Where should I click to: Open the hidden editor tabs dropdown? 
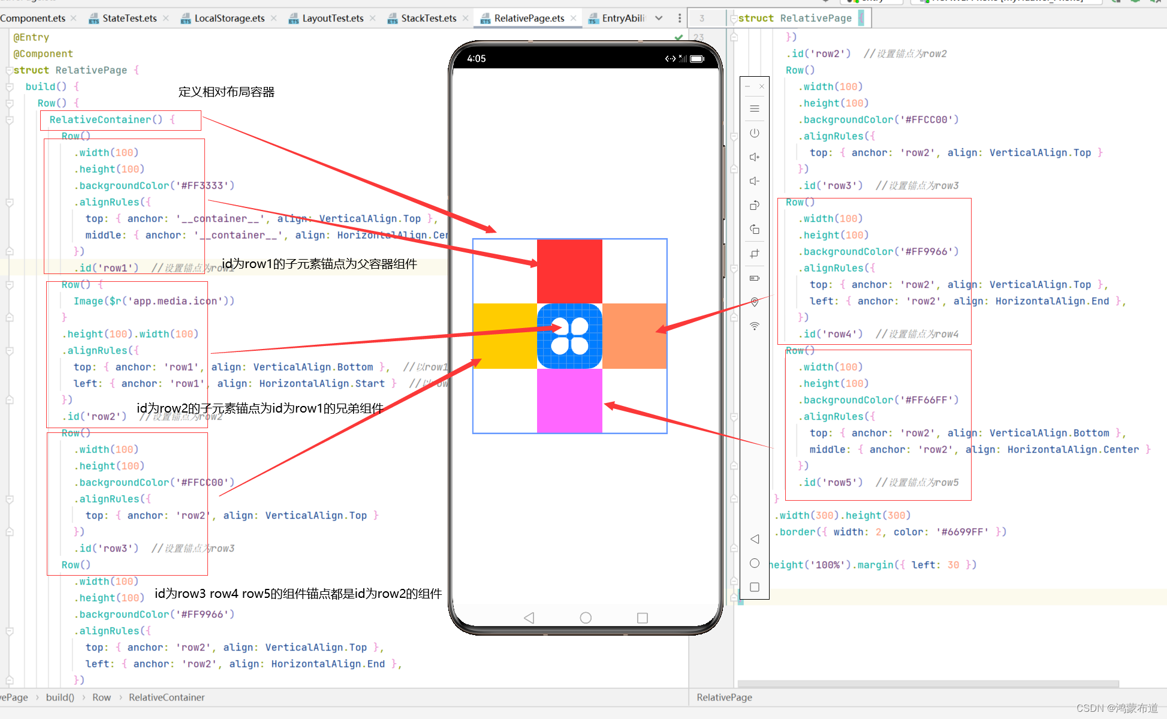(x=659, y=18)
